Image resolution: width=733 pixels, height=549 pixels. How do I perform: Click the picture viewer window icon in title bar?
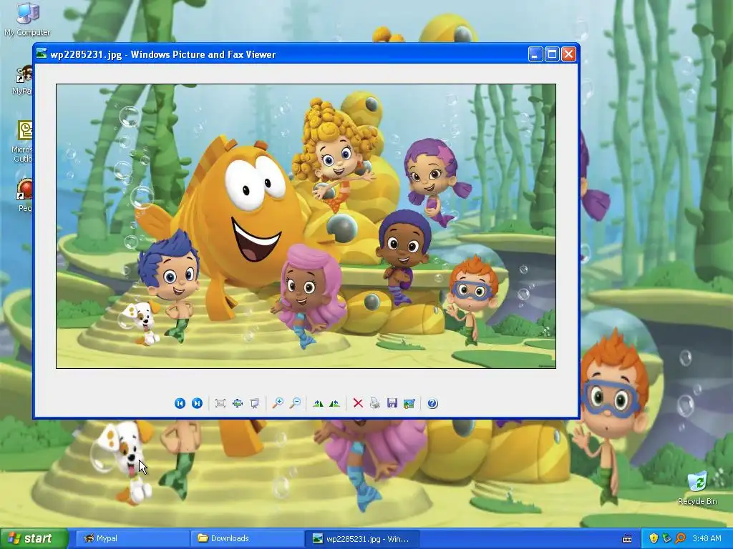42,54
